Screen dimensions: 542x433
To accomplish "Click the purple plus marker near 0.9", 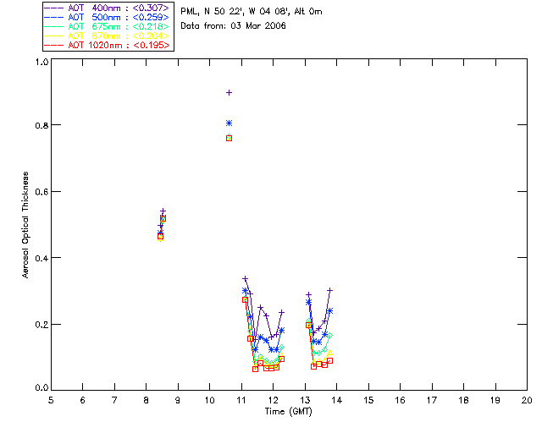I will click(229, 92).
